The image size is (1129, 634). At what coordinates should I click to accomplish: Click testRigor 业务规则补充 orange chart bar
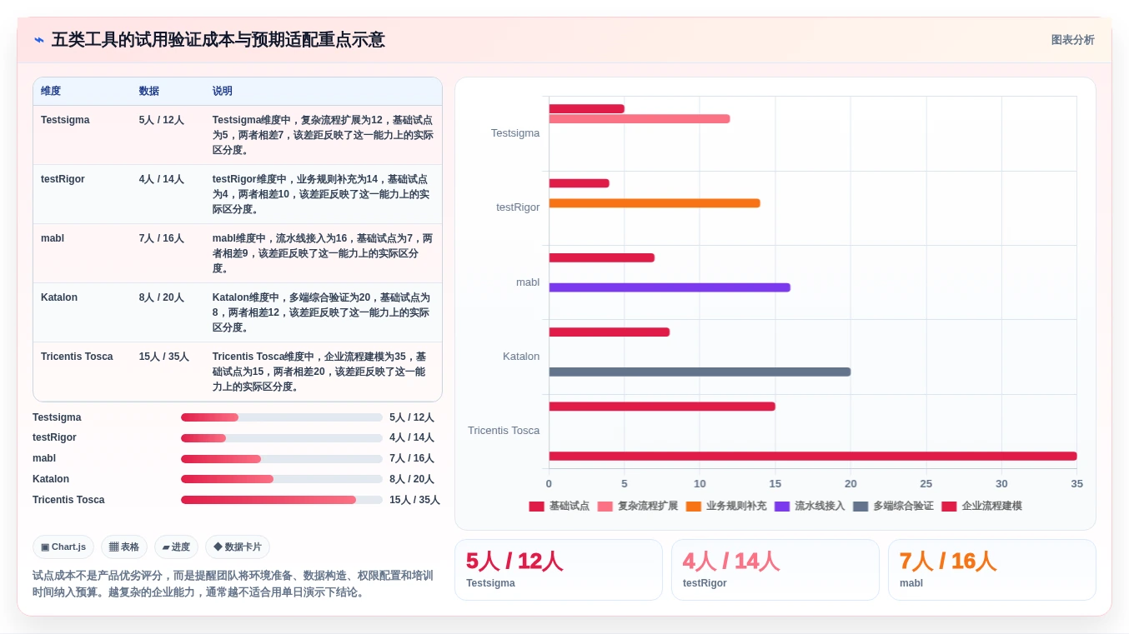655,203
